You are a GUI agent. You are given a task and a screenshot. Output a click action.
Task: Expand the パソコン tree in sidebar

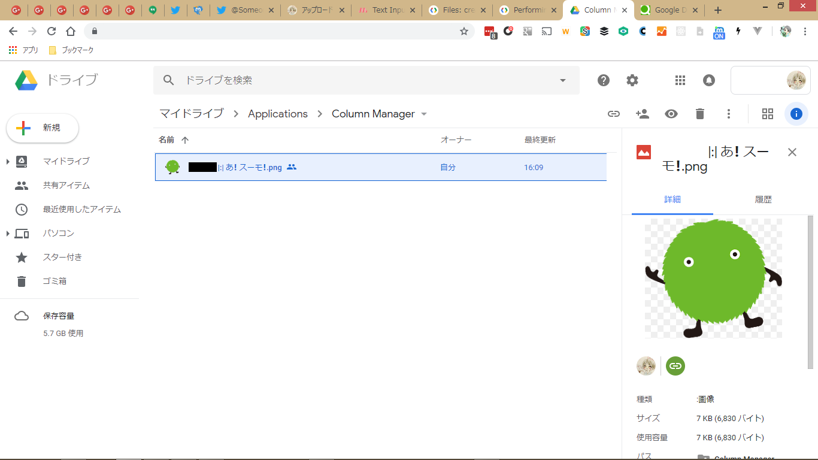click(8, 234)
